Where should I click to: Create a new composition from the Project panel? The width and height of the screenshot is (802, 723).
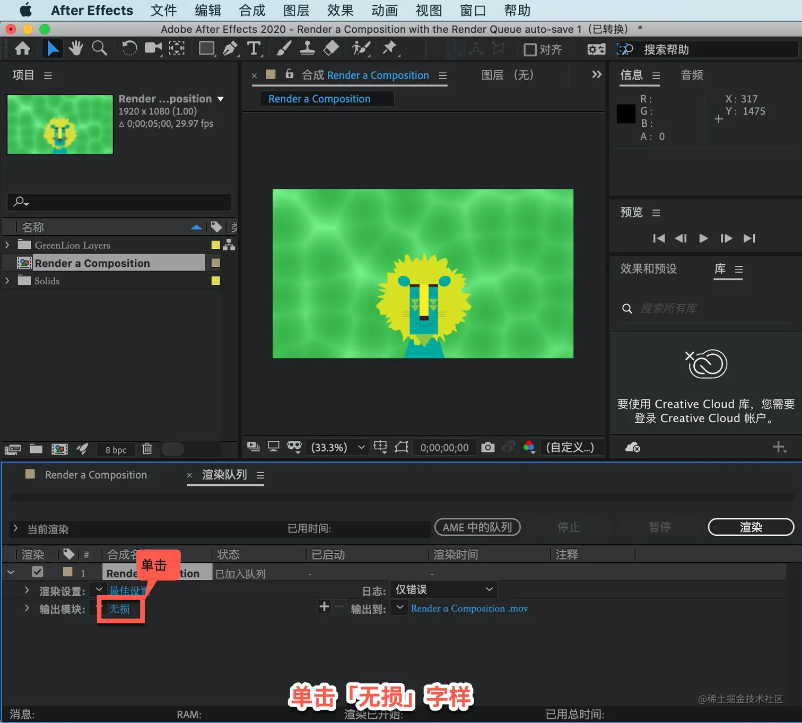(x=59, y=449)
